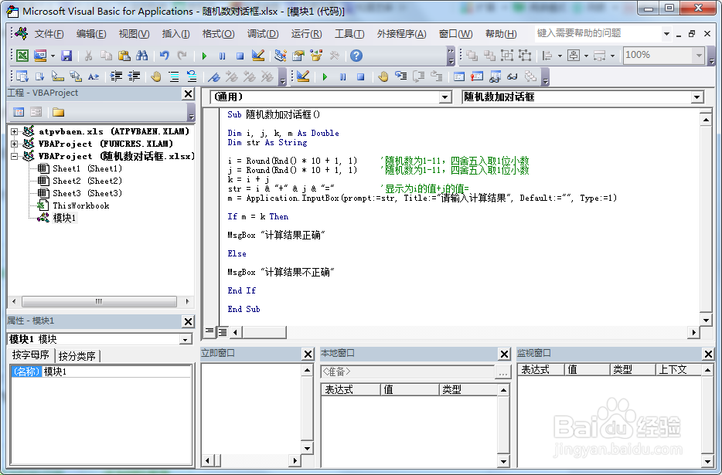Click the Insert UserForm icon
The width and height of the screenshot is (722, 475).
pyautogui.click(x=40, y=56)
